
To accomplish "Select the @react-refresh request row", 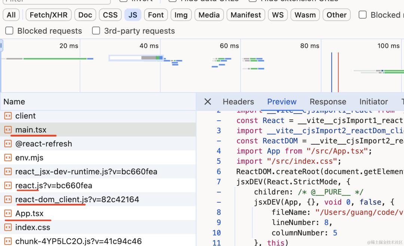I will tap(98, 144).
